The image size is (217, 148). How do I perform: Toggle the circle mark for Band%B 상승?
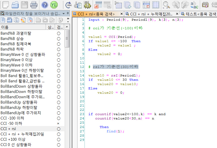coord(59,39)
